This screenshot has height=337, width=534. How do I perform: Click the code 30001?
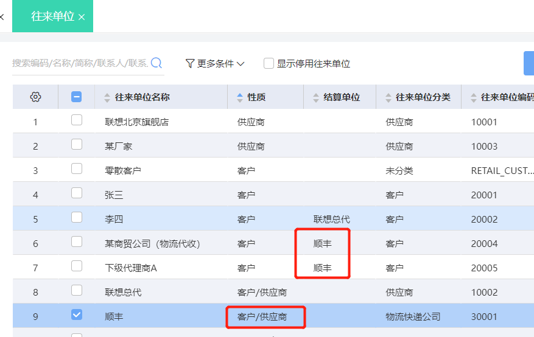pyautogui.click(x=484, y=317)
